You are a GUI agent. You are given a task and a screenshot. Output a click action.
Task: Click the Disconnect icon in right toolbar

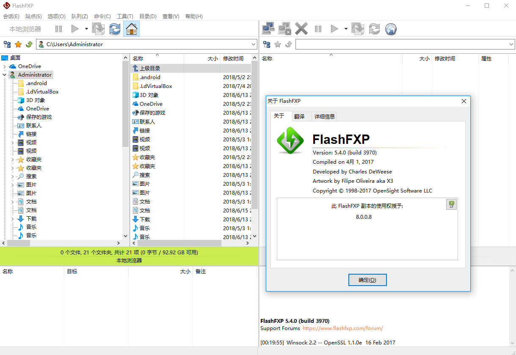coord(284,29)
